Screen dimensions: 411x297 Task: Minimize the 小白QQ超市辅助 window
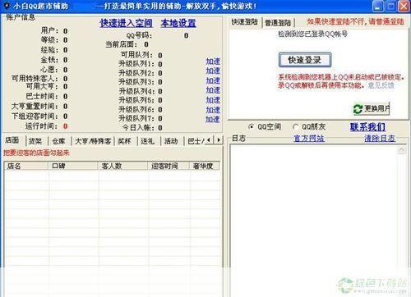point(378,7)
